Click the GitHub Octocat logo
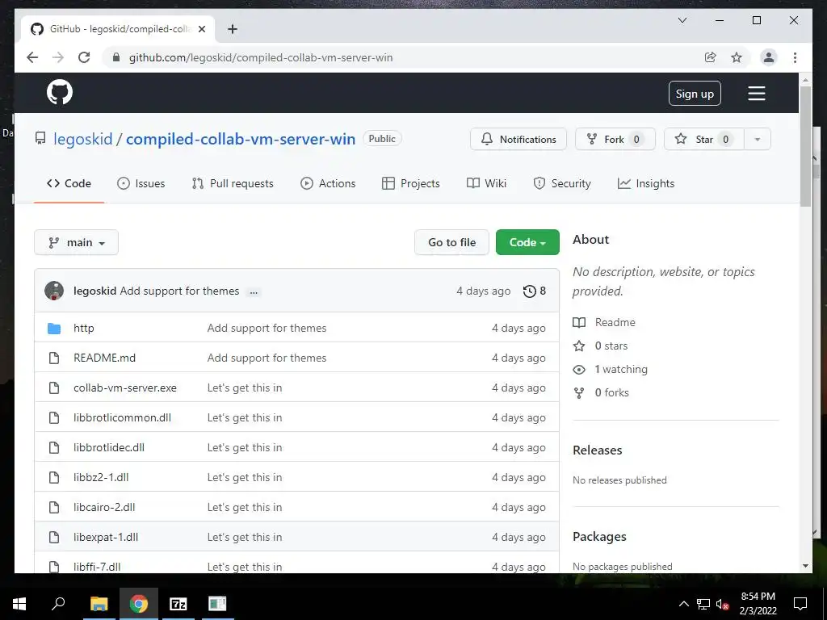The image size is (827, 620). pyautogui.click(x=60, y=92)
